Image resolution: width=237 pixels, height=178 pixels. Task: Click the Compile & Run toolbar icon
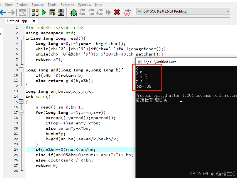coord(52,12)
